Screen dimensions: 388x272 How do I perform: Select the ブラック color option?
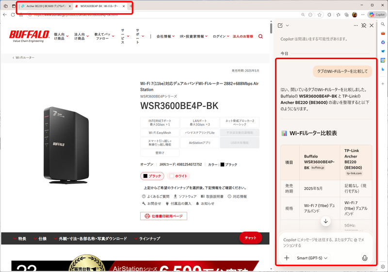point(152,176)
